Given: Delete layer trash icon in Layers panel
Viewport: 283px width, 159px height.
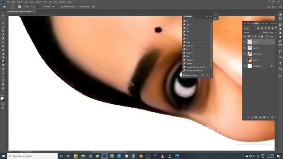Looking at the screenshot, I should [x=272, y=117].
